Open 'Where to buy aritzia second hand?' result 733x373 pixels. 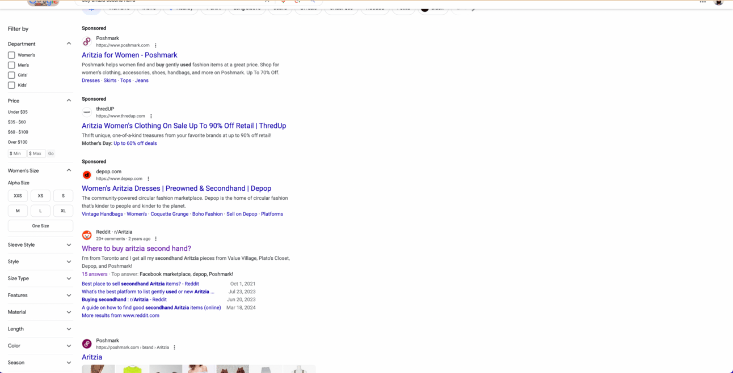[x=136, y=248]
